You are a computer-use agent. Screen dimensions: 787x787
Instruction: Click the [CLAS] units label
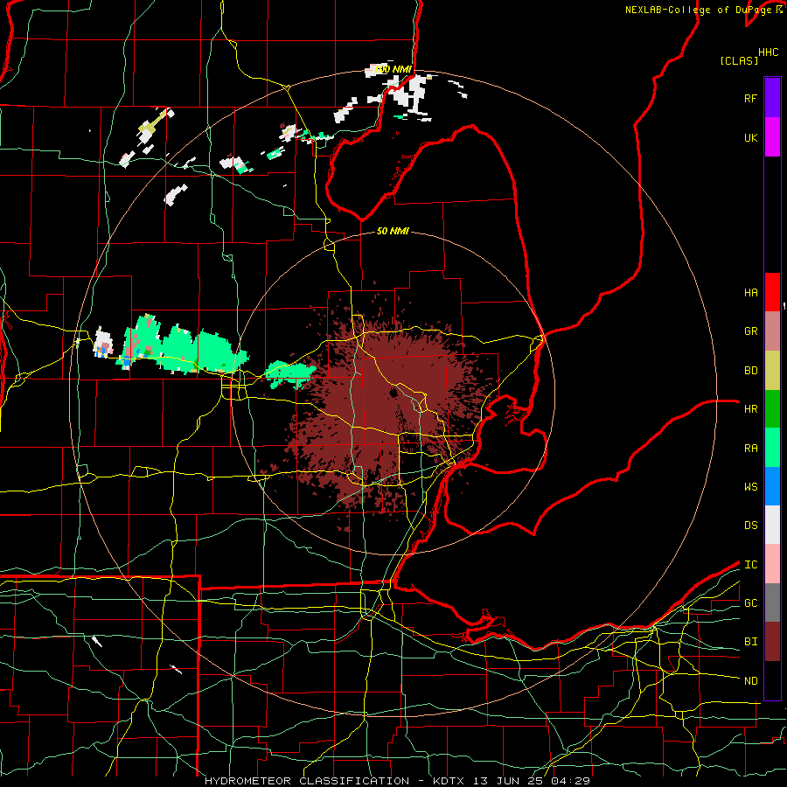739,60
